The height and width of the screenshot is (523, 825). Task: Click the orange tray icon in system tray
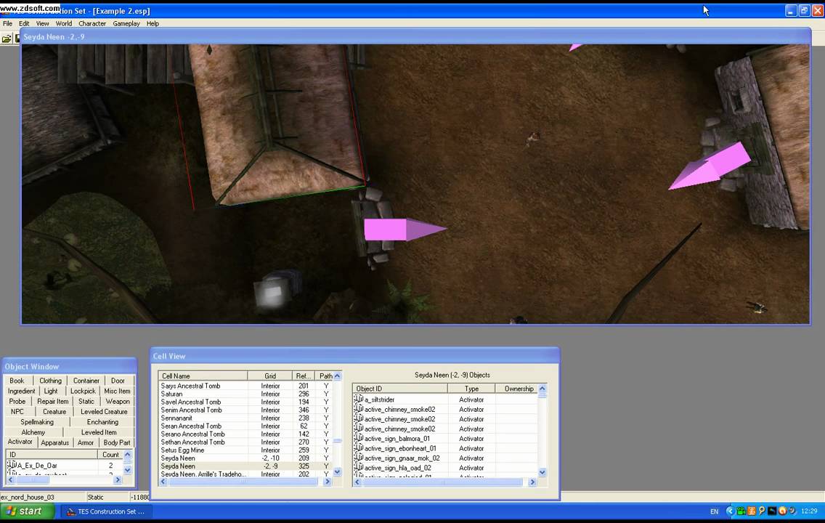752,511
